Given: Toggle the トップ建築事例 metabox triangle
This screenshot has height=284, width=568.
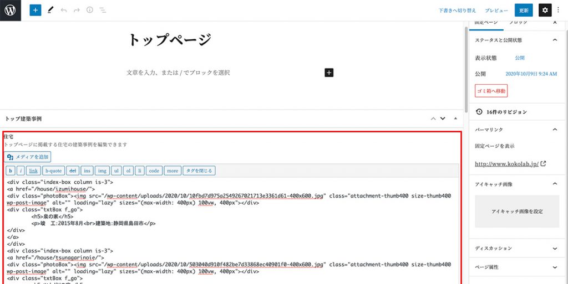Looking at the screenshot, I should [x=455, y=118].
